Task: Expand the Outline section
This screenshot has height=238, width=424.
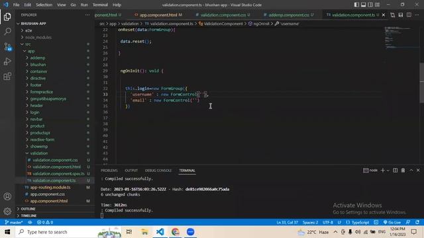Action: tap(28, 209)
